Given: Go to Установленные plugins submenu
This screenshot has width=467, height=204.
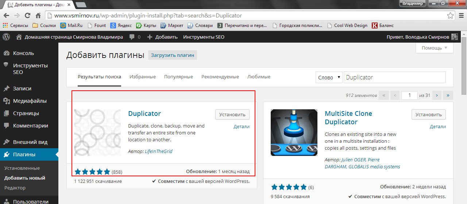Looking at the screenshot, I should point(22,168).
